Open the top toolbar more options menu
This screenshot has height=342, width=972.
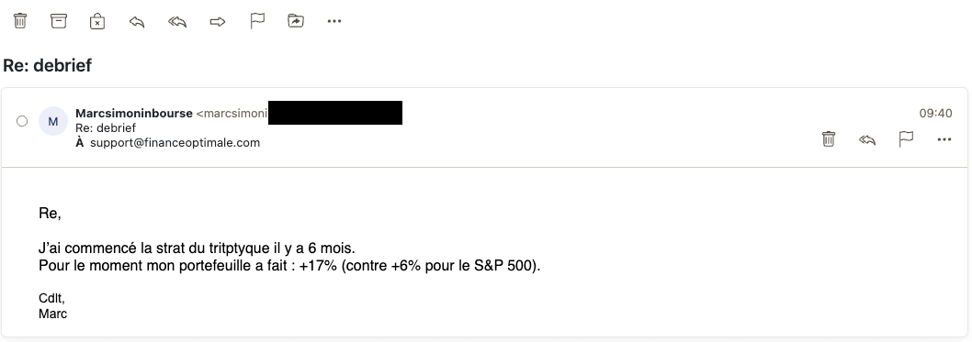pos(334,21)
